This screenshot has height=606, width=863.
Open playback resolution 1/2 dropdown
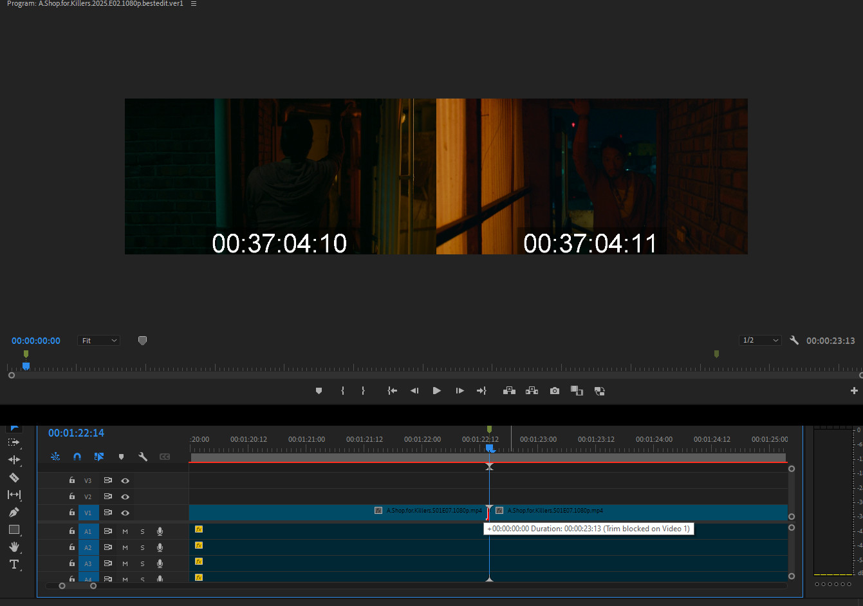click(x=760, y=340)
